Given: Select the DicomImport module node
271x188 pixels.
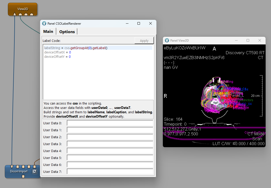Looking at the screenshot, I should click(x=19, y=172).
